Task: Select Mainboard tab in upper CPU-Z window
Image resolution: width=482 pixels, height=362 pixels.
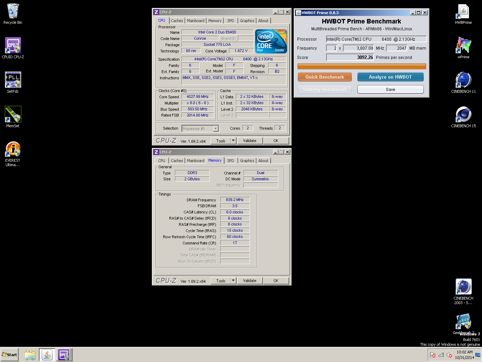Action: point(196,21)
